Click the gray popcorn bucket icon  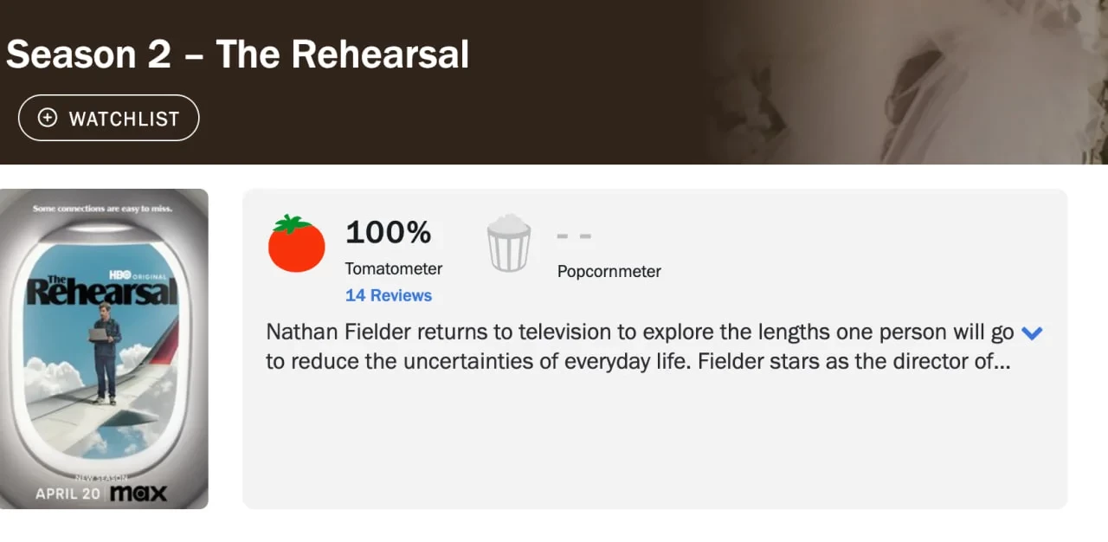(x=509, y=244)
